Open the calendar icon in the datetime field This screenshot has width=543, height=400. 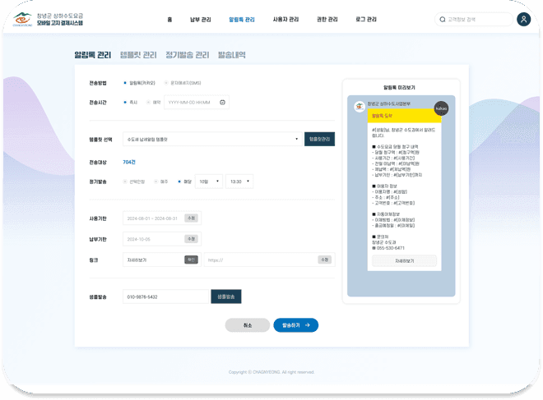(223, 103)
